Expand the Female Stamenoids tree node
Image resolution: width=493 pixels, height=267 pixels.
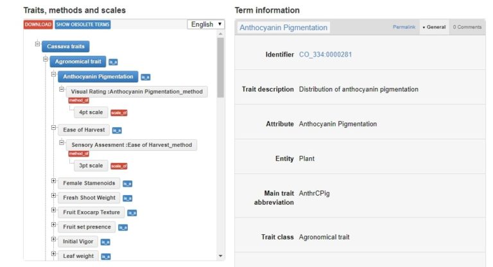click(54, 182)
